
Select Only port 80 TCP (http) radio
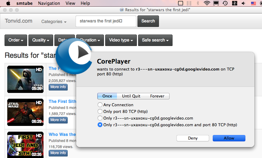point(100,111)
